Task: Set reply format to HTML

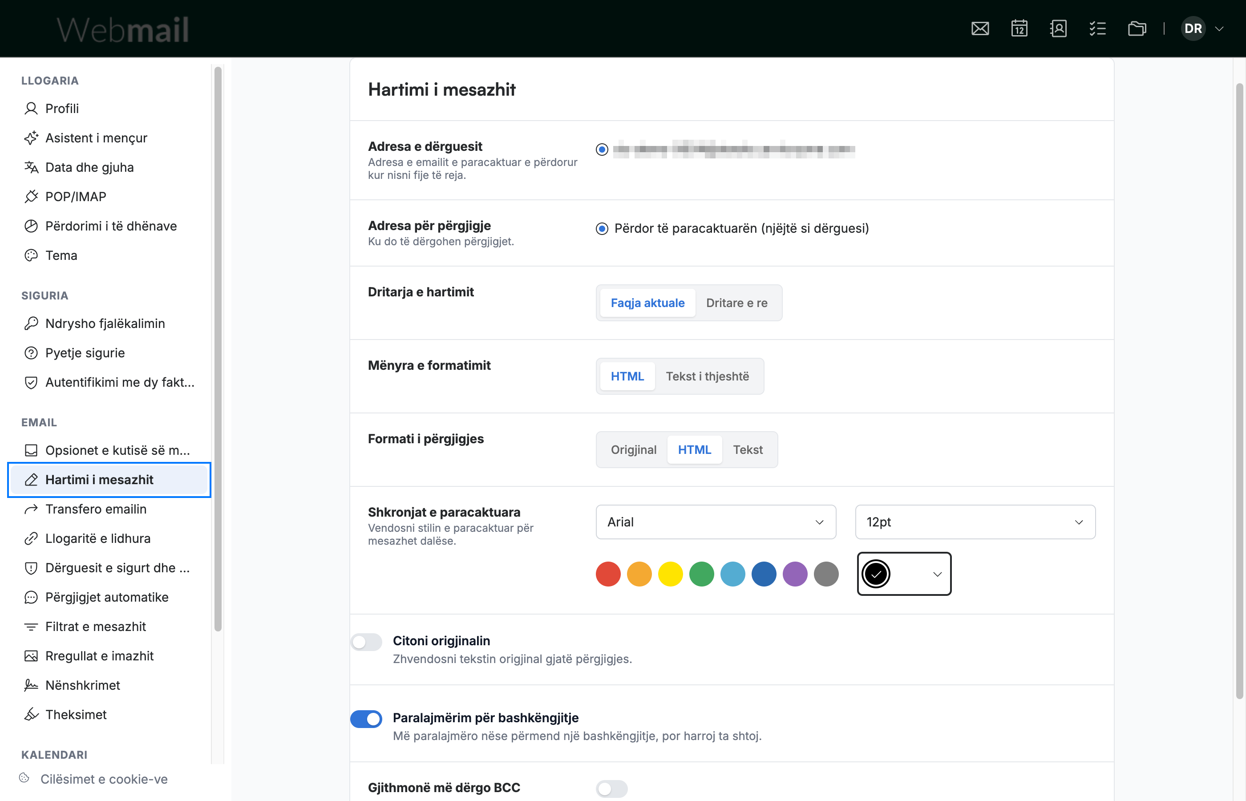Action: pyautogui.click(x=694, y=449)
